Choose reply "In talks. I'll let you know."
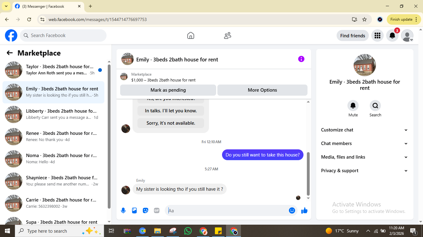The image size is (423, 237). (x=171, y=111)
